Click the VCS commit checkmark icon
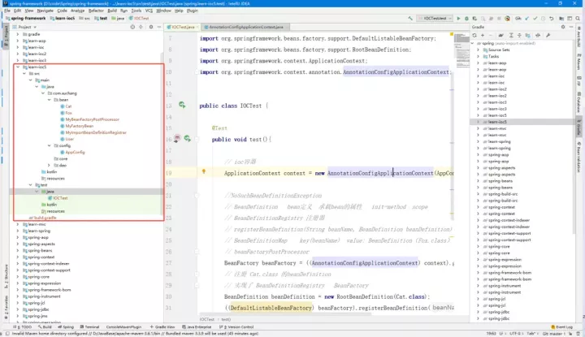Image resolution: width=585 pixels, height=337 pixels. [535, 18]
